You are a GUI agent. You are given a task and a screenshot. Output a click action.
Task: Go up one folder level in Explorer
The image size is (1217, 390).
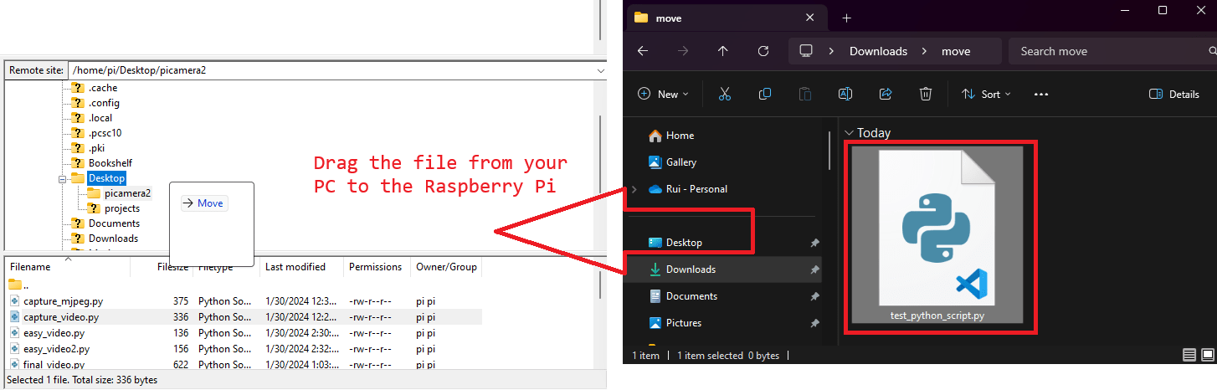(x=723, y=51)
